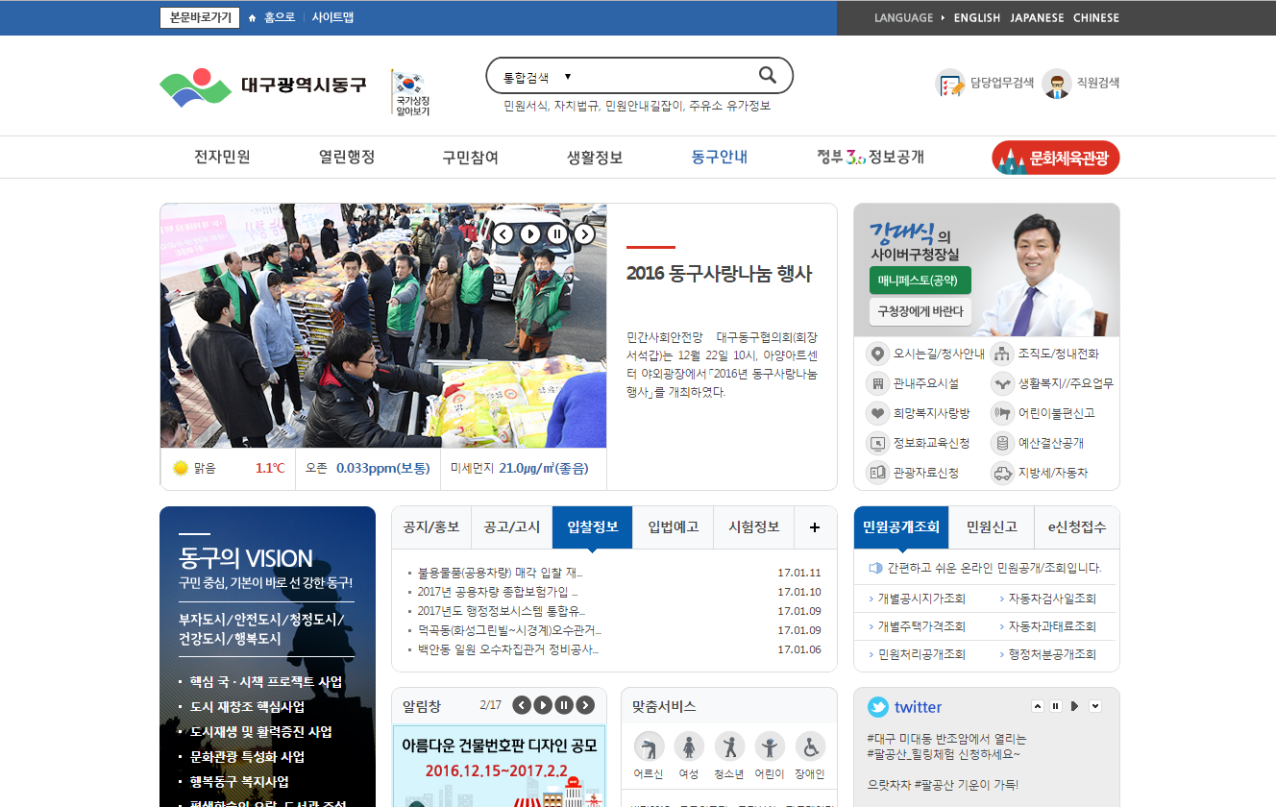This screenshot has height=807, width=1276.
Task: Click the 직원검색 person icon
Action: (x=1056, y=83)
